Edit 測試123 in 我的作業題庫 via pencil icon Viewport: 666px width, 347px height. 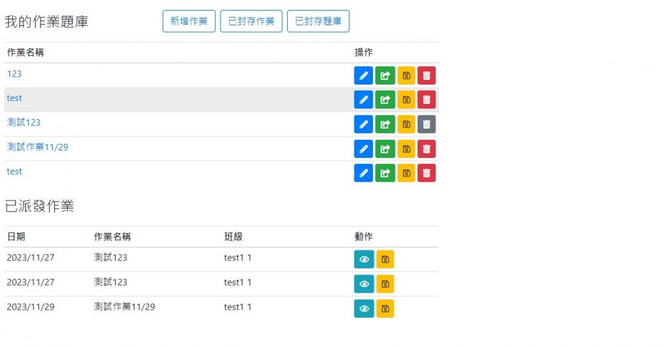click(x=363, y=125)
